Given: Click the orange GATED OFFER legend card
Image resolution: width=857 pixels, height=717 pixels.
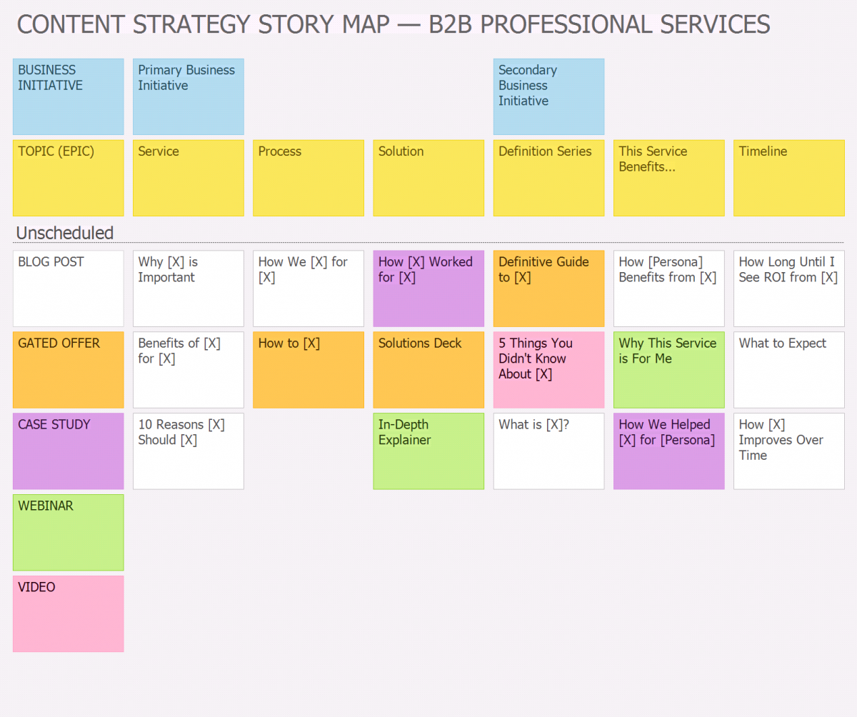Looking at the screenshot, I should pos(68,370).
